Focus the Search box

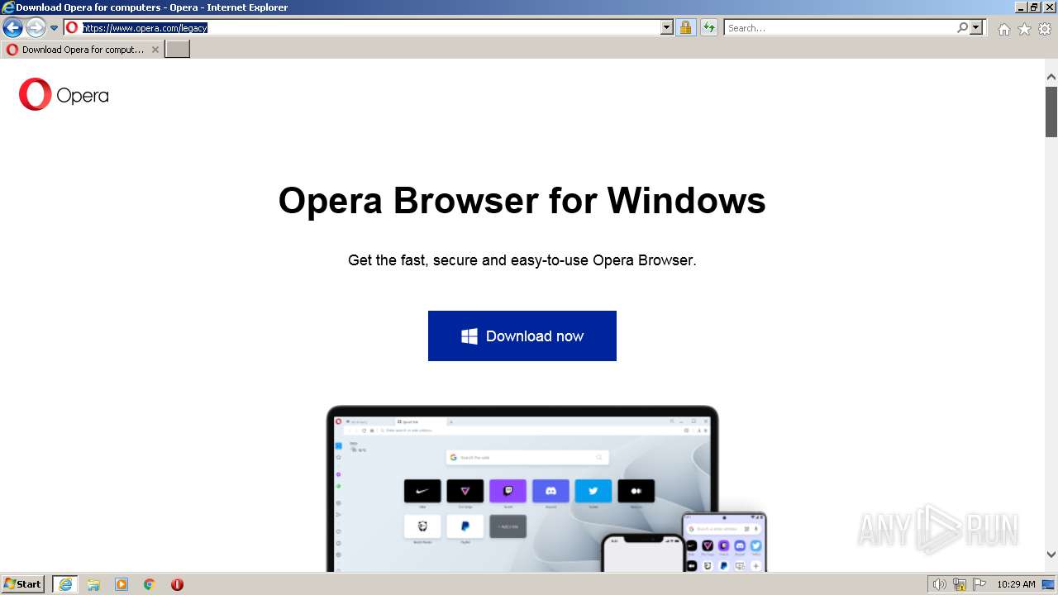click(840, 27)
